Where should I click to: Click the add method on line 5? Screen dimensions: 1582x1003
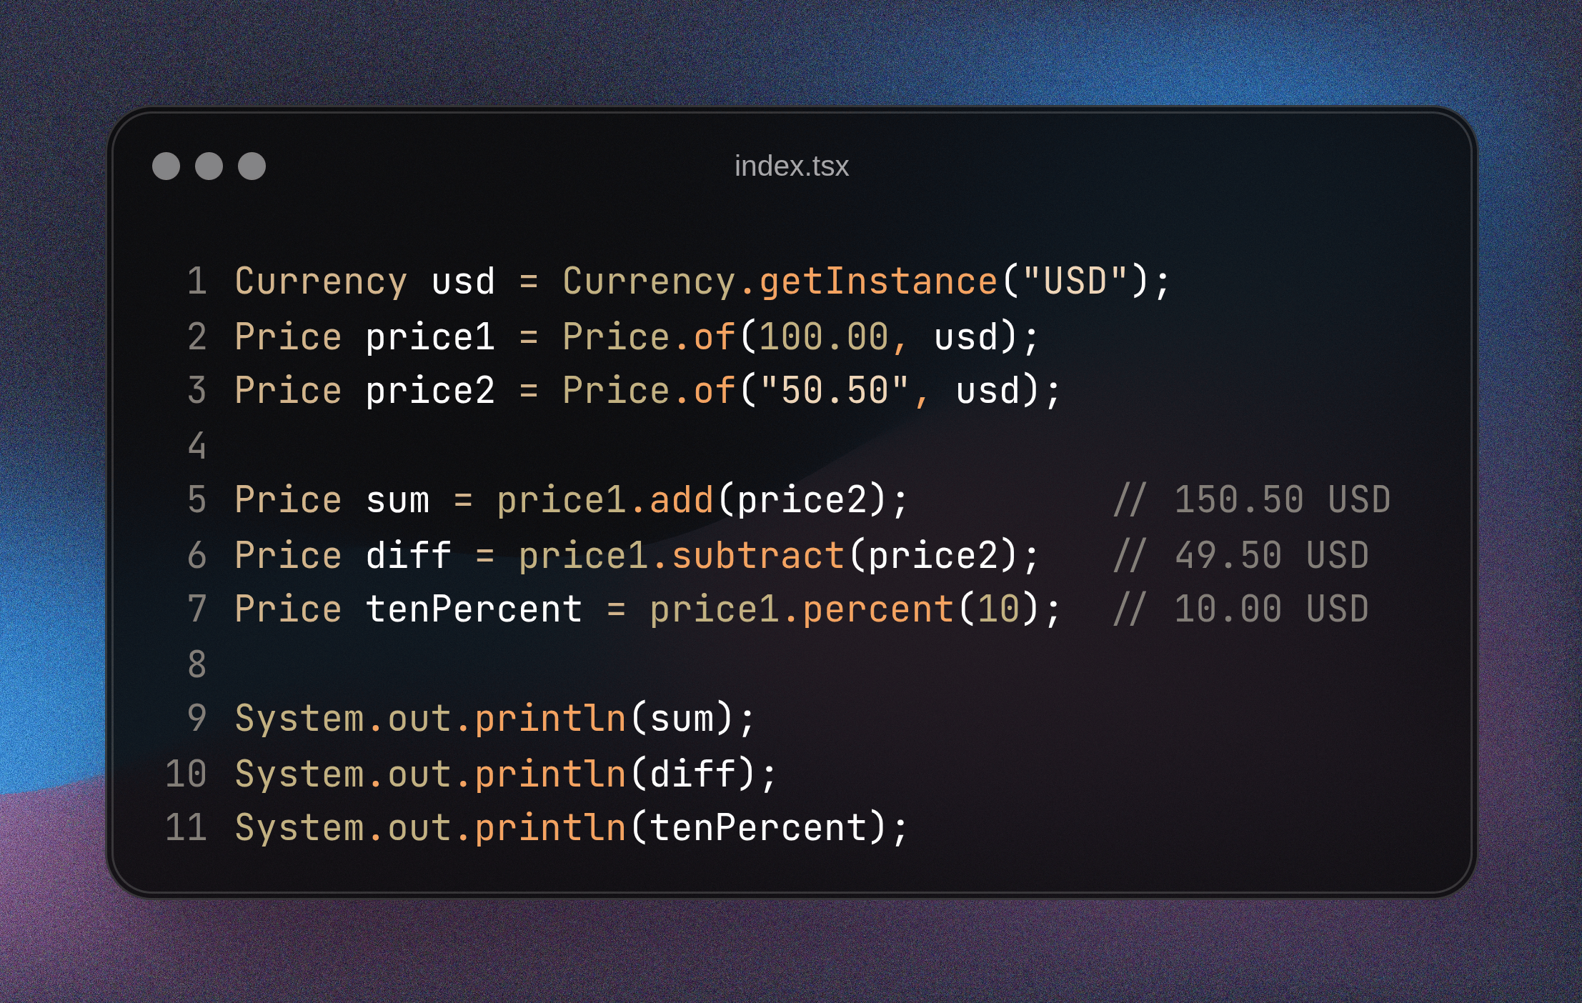point(681,500)
